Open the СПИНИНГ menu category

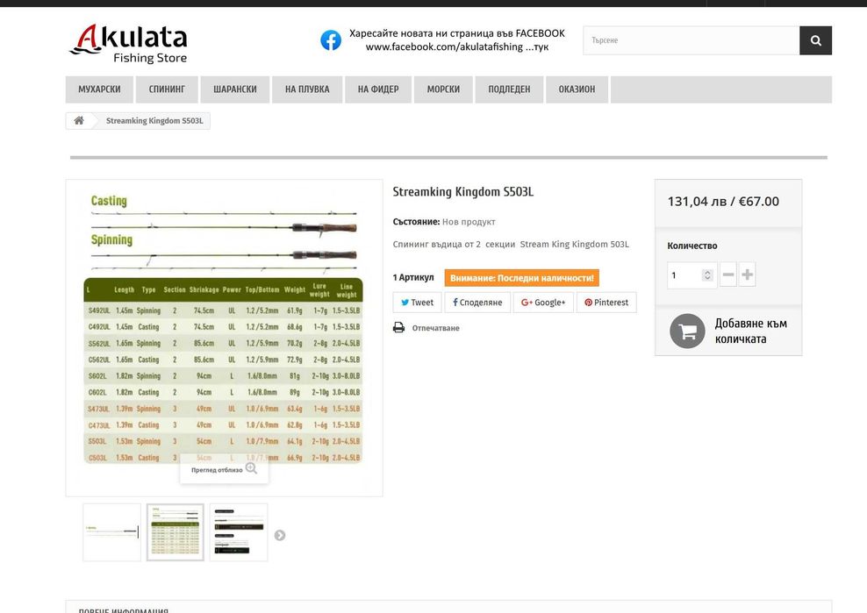coord(167,89)
